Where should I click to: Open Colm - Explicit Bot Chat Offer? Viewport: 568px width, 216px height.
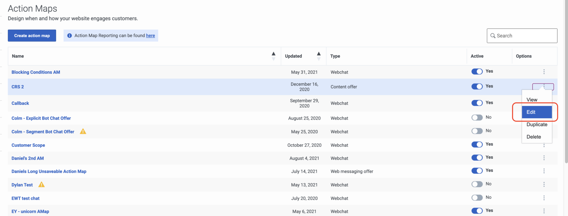(41, 118)
